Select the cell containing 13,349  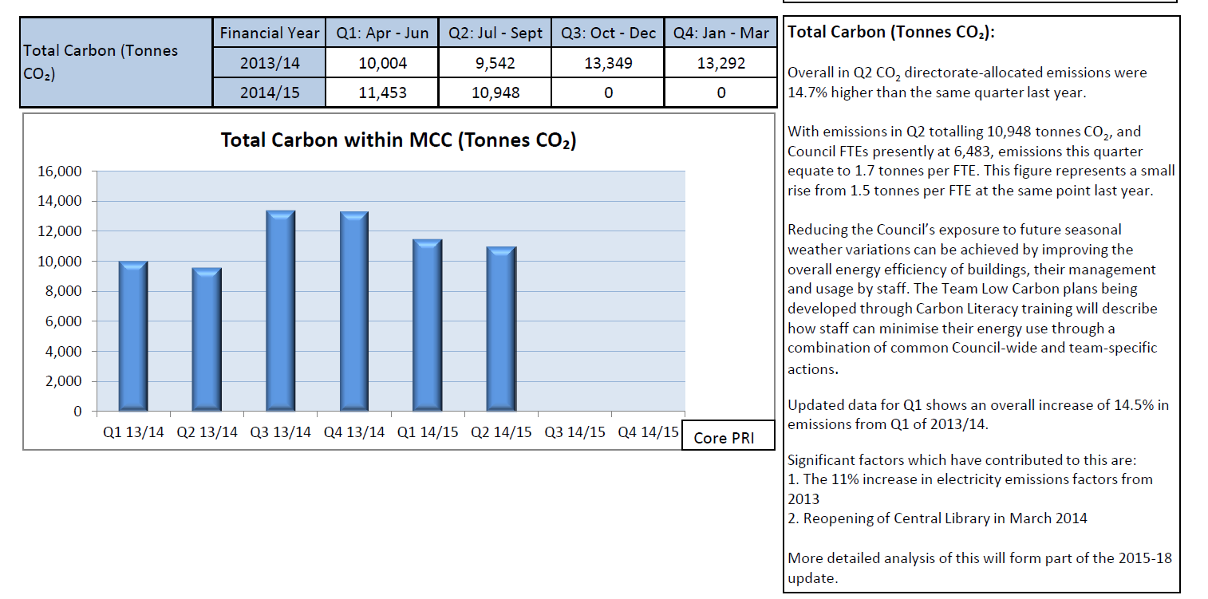tap(608, 63)
